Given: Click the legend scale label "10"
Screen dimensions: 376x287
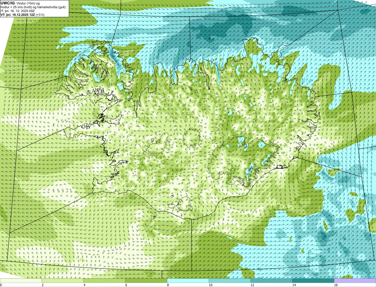Looking at the screenshot, I should tap(210, 285).
